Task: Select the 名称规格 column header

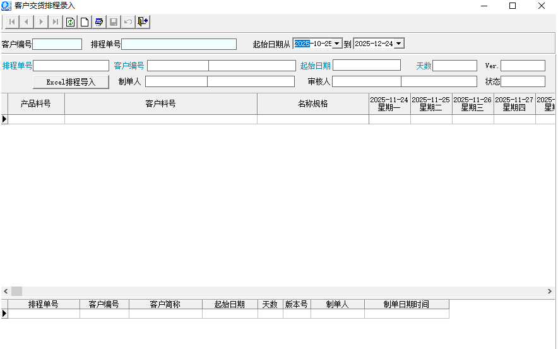Action: coord(312,104)
